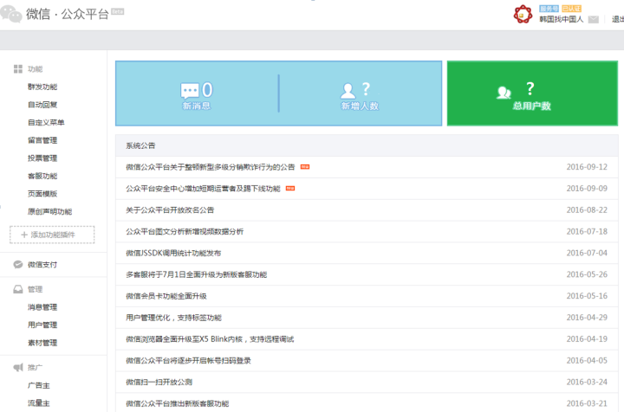Open 留言管理 in sidebar
The image size is (624, 412).
42,140
